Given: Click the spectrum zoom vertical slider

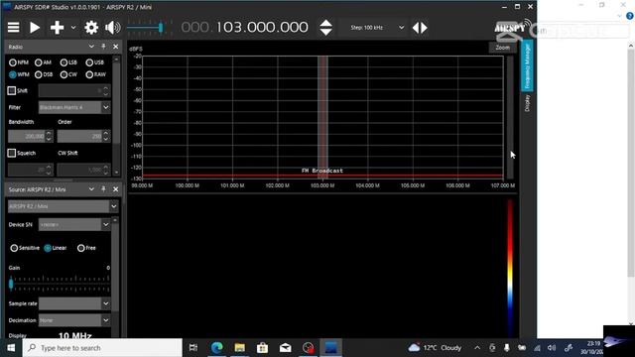Looking at the screenshot, I should coord(510,117).
